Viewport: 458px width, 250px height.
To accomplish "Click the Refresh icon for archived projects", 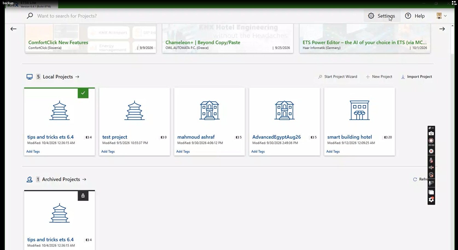I will pos(415,179).
